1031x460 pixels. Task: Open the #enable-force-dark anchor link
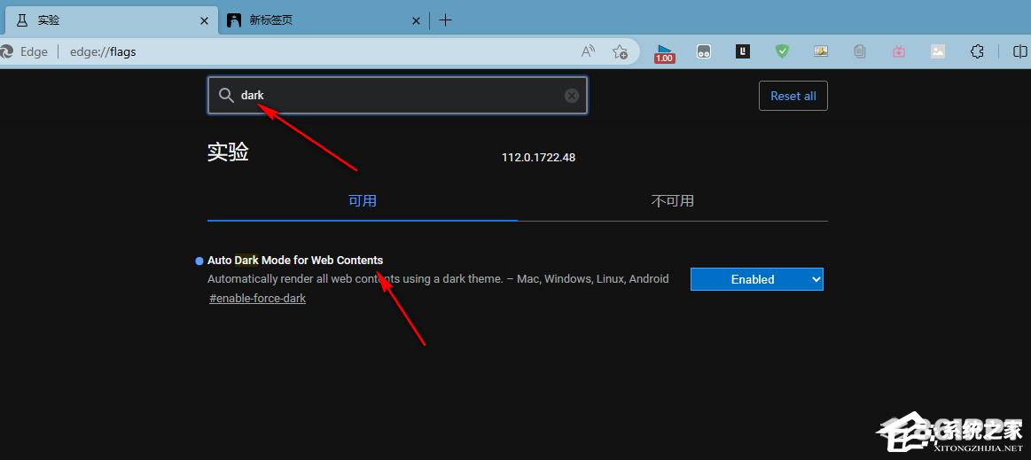click(258, 299)
